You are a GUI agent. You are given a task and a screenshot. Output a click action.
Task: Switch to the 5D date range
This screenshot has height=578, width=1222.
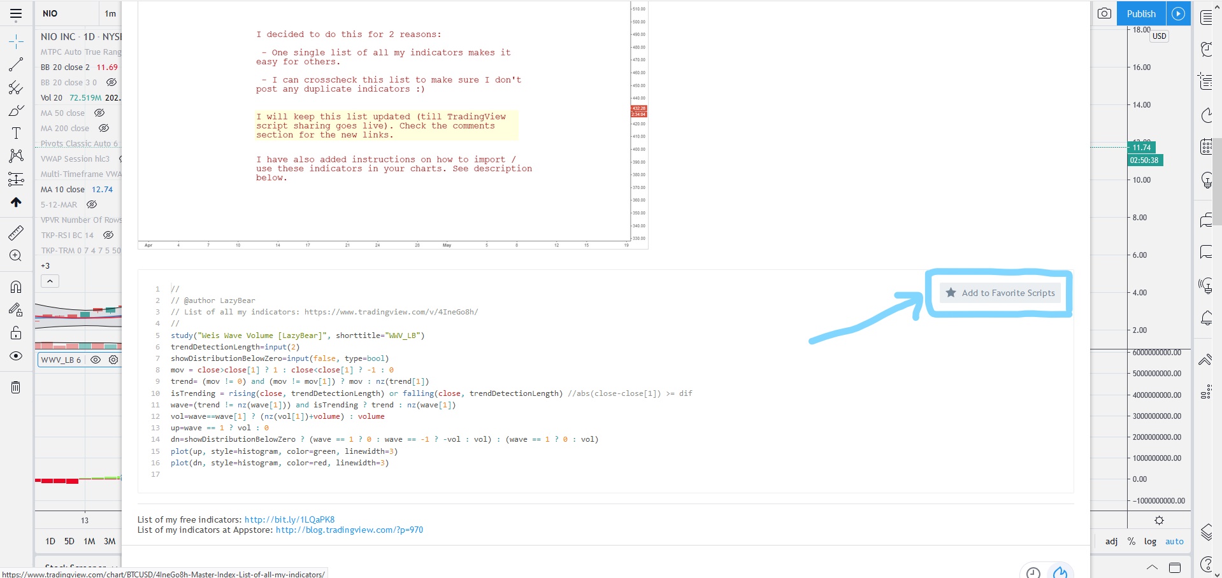pos(69,541)
